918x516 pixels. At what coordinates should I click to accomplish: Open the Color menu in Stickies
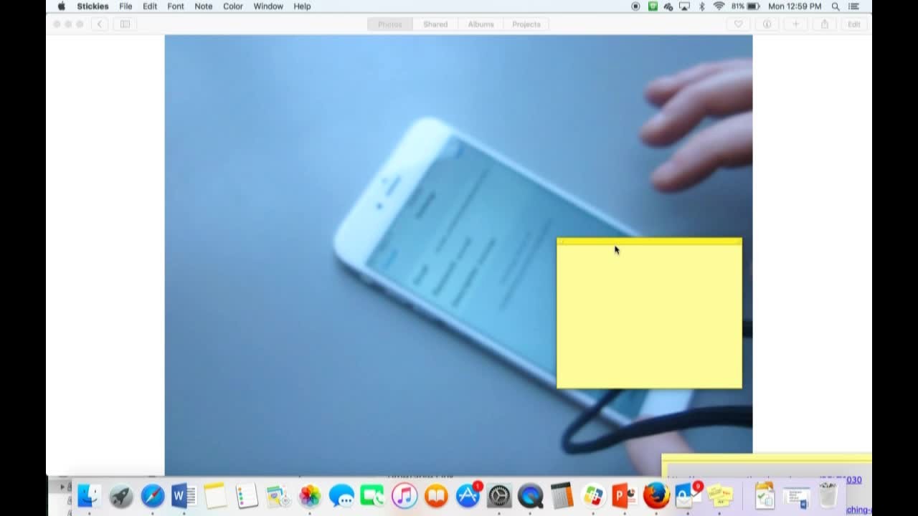[232, 6]
